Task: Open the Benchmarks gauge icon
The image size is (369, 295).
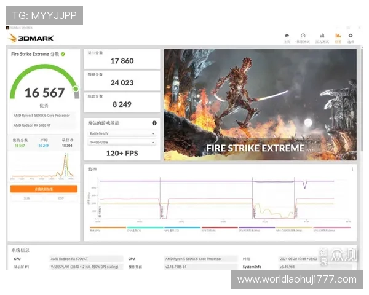Action: [303, 37]
